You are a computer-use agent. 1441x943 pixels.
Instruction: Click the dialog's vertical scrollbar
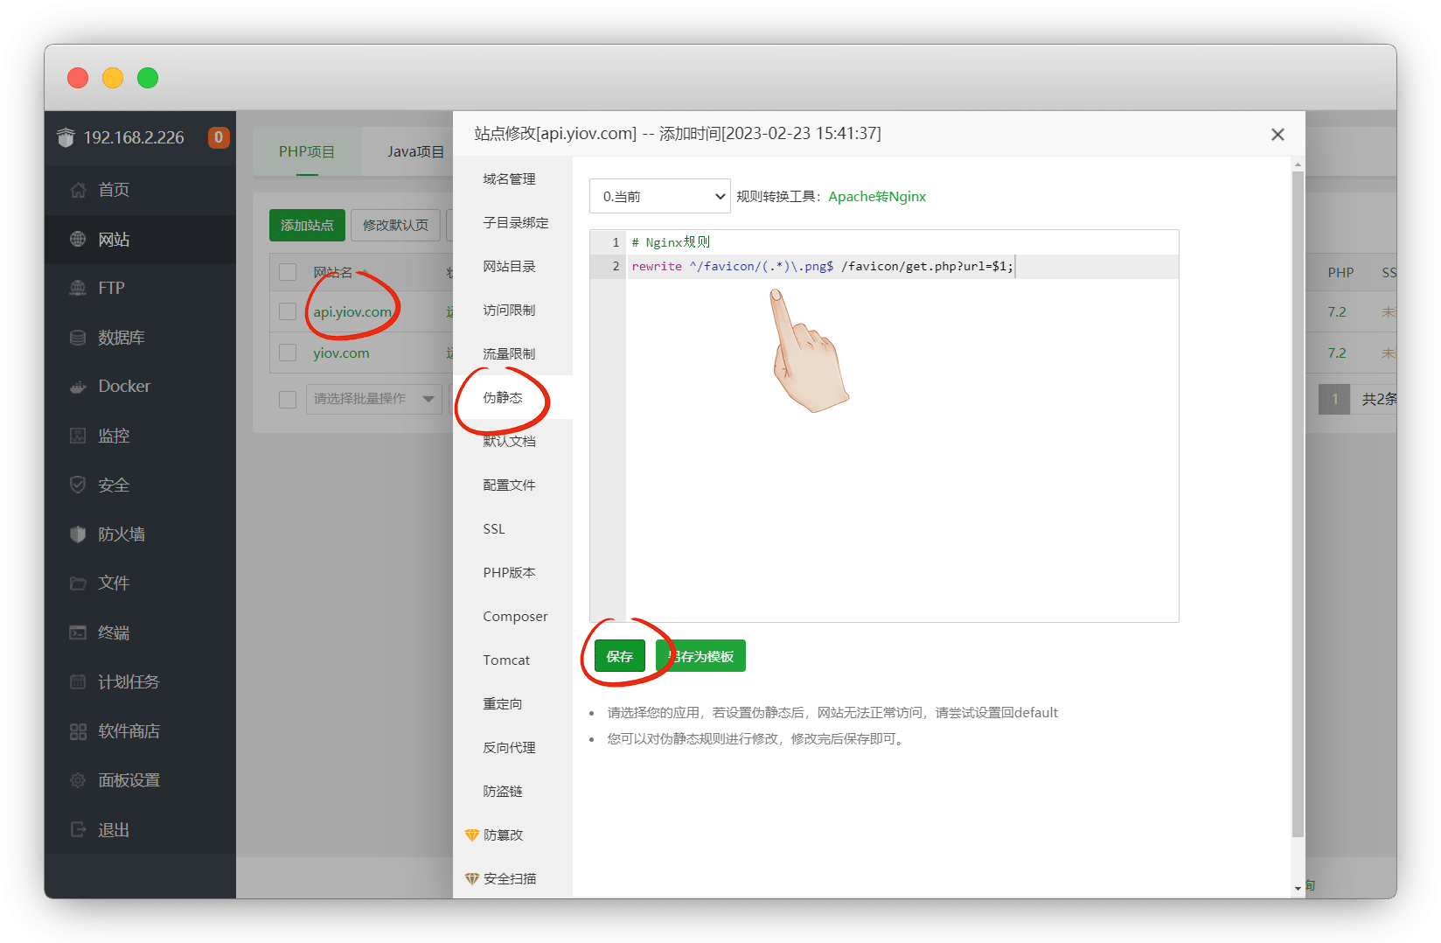tap(1298, 499)
